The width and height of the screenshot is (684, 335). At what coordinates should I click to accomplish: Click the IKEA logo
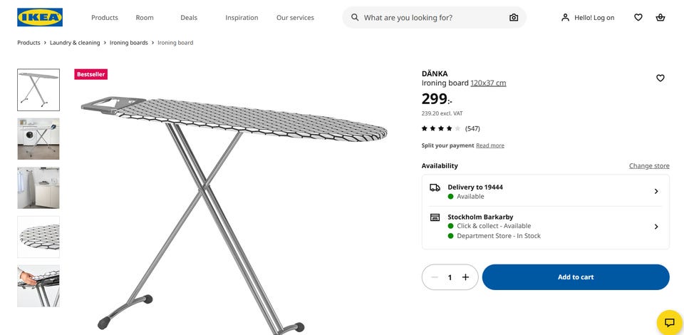point(40,17)
